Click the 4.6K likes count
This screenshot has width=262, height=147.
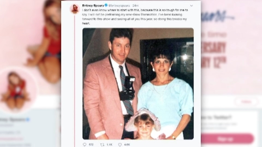click(x=127, y=145)
